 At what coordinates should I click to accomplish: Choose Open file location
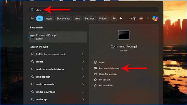(x=108, y=74)
